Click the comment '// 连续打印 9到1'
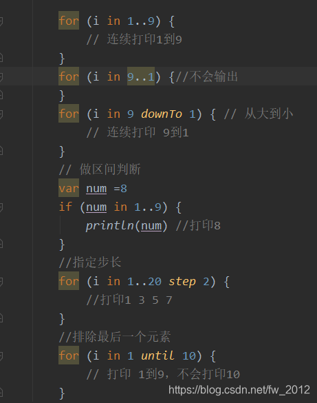 [x=138, y=132]
